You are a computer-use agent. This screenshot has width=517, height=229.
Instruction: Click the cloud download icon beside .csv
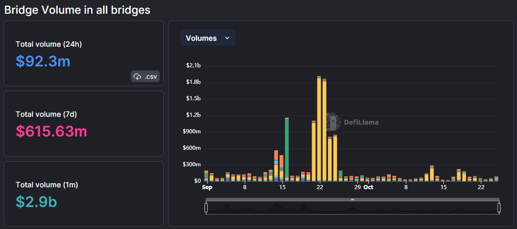[x=137, y=76]
